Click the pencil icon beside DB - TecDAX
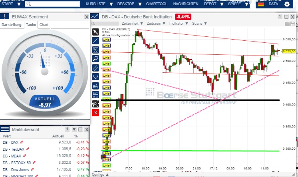This screenshot has height=177, width=298. point(28,149)
